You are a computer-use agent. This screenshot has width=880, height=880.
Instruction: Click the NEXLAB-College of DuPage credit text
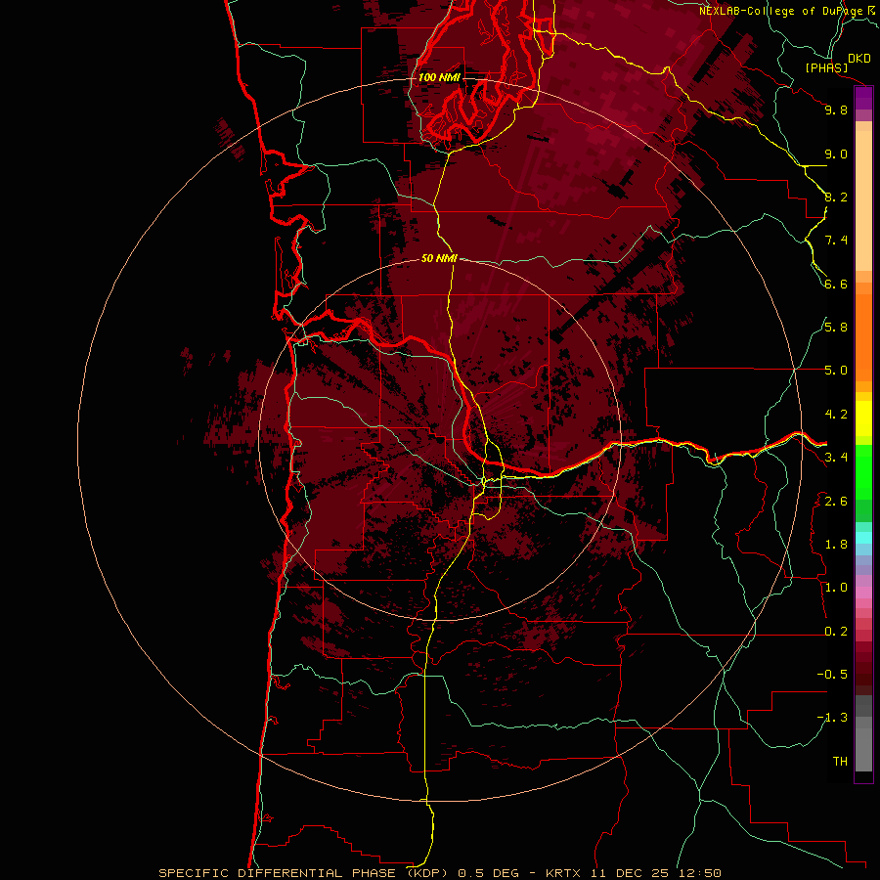[780, 11]
